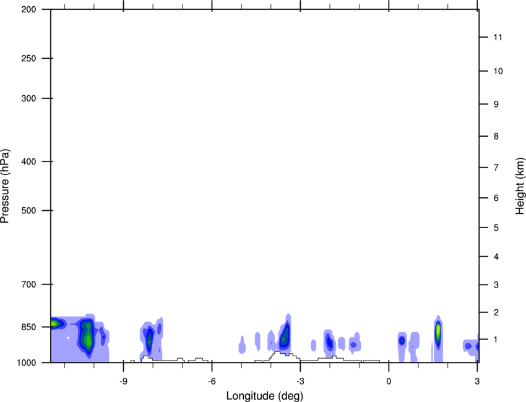This screenshot has height=402, width=526.
Task: Click the 300 pressure tick label
Action: click(28, 98)
